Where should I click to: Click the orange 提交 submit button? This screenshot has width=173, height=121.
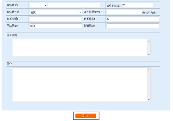click(86, 116)
